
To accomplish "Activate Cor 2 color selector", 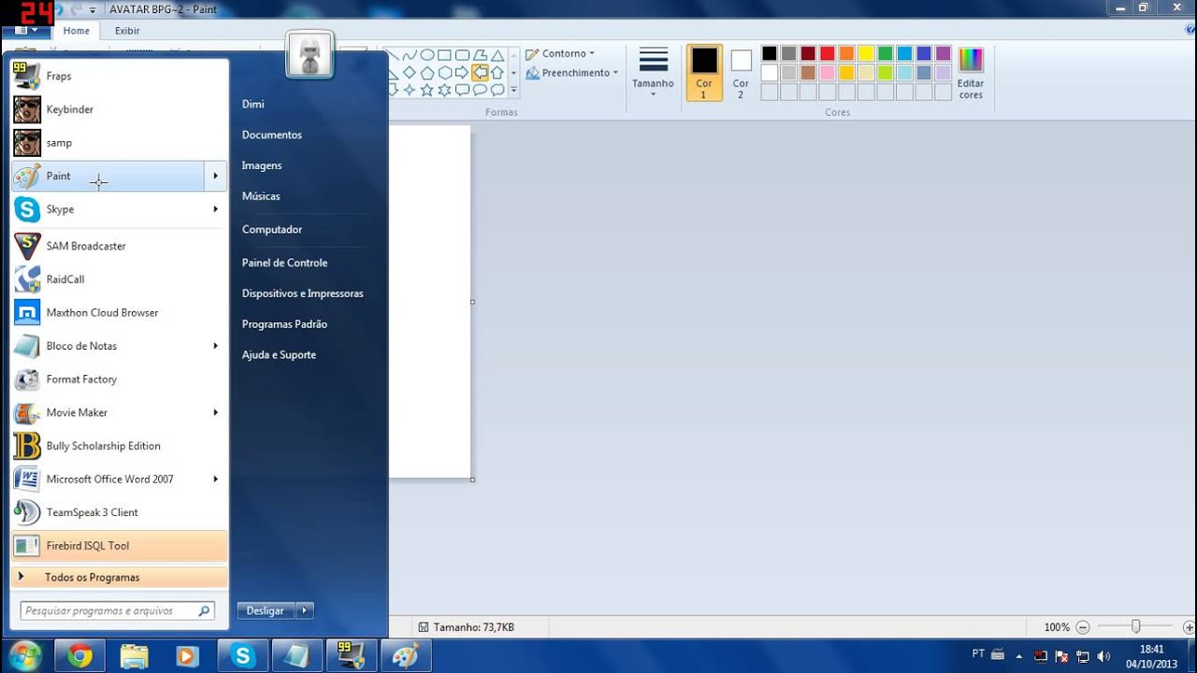I will pyautogui.click(x=741, y=72).
